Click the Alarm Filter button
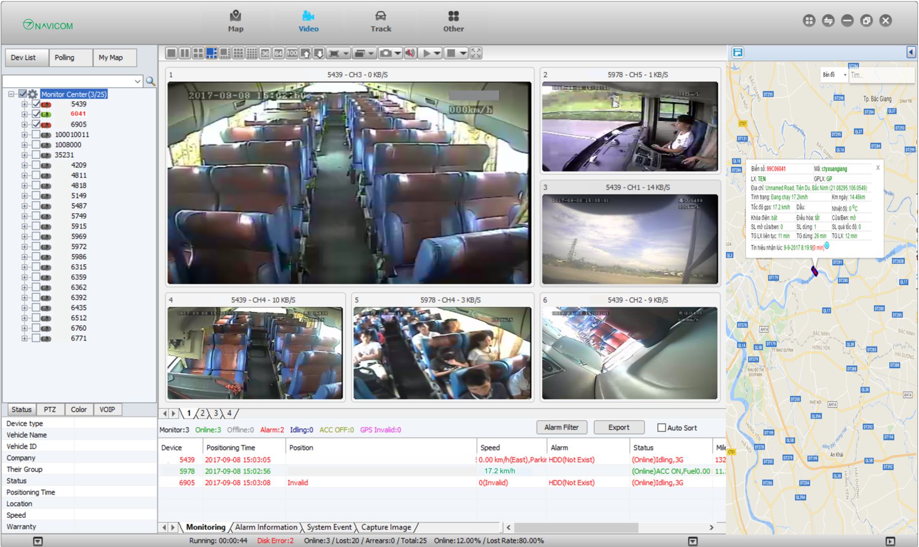Image resolution: width=919 pixels, height=547 pixels. tap(561, 427)
